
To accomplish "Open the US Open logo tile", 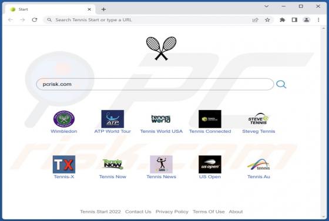I will coord(210,165).
